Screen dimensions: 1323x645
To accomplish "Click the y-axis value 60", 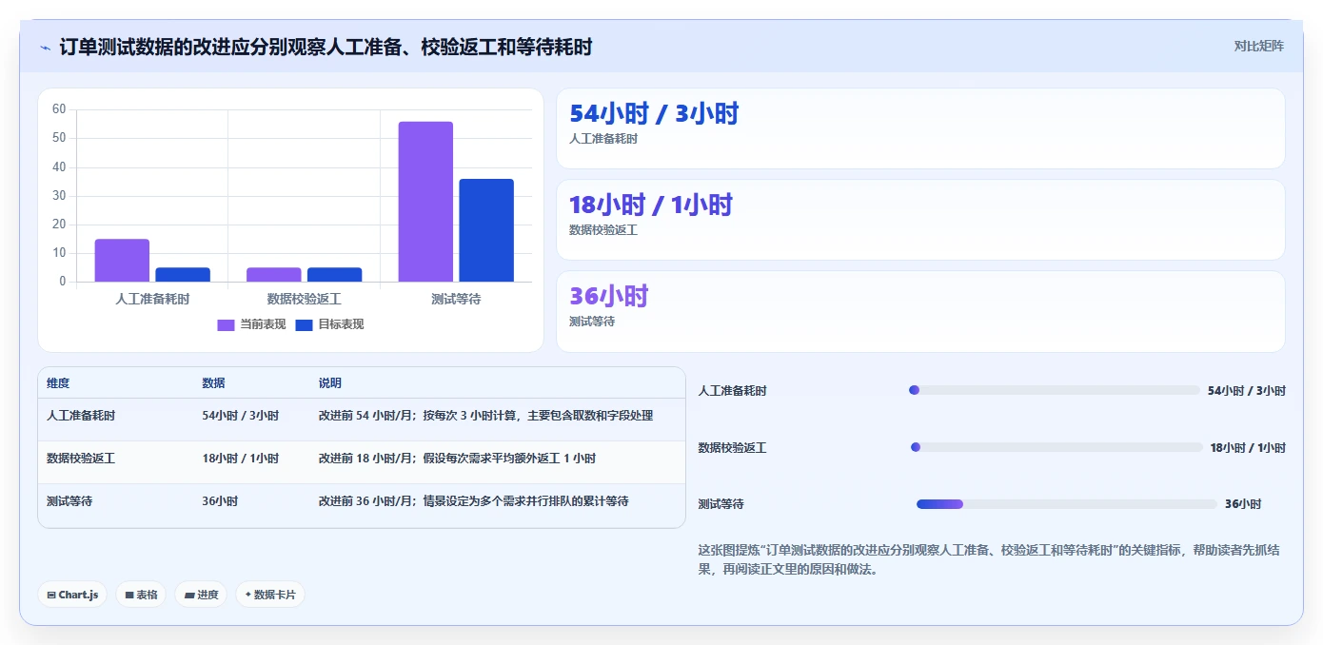I will click(x=59, y=109).
